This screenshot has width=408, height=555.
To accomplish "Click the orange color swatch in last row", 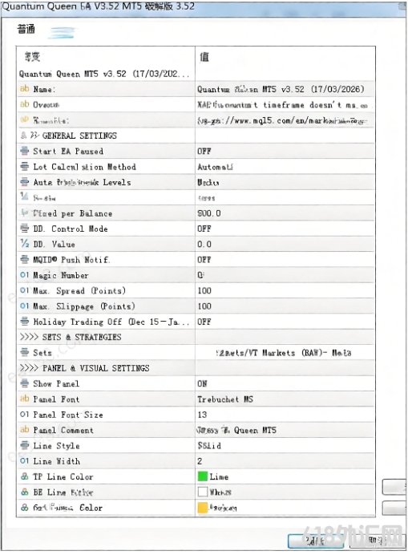I will coord(203,508).
